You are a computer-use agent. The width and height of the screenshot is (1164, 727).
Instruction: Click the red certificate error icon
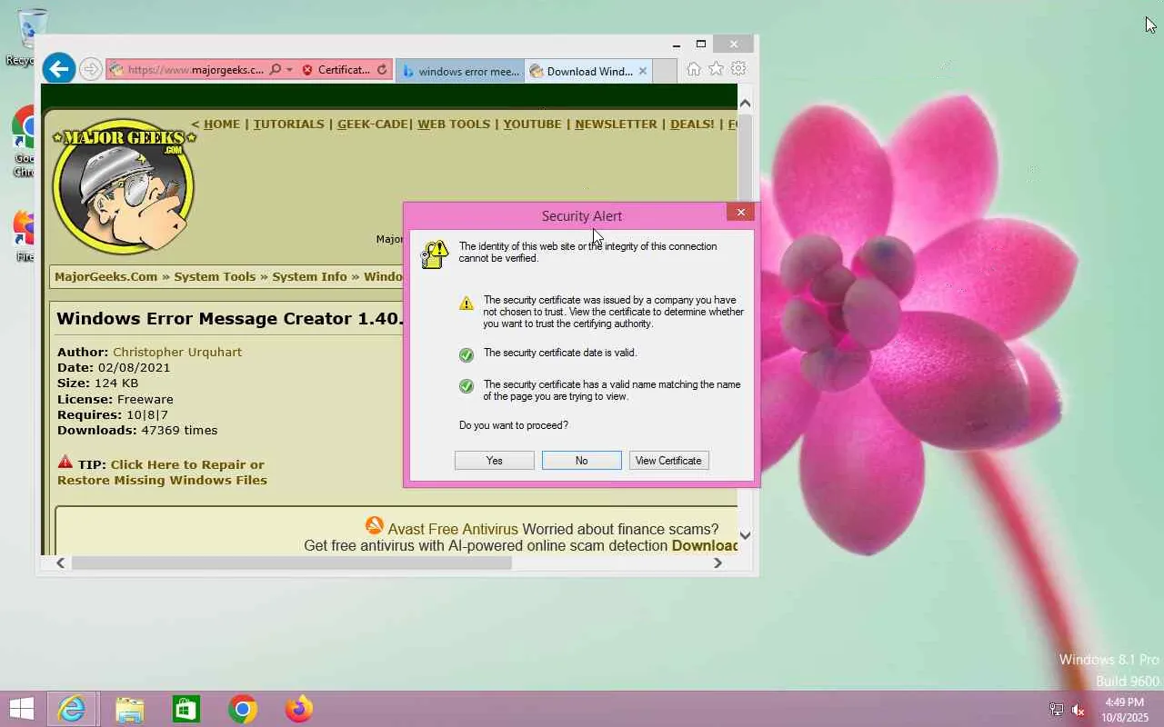click(x=307, y=70)
